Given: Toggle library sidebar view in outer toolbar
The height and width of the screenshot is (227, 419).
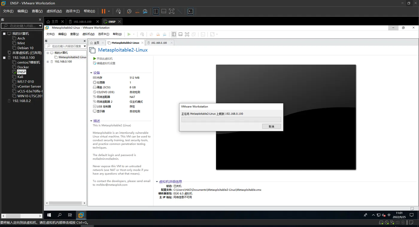Looking at the screenshot, I should pyautogui.click(x=156, y=11).
